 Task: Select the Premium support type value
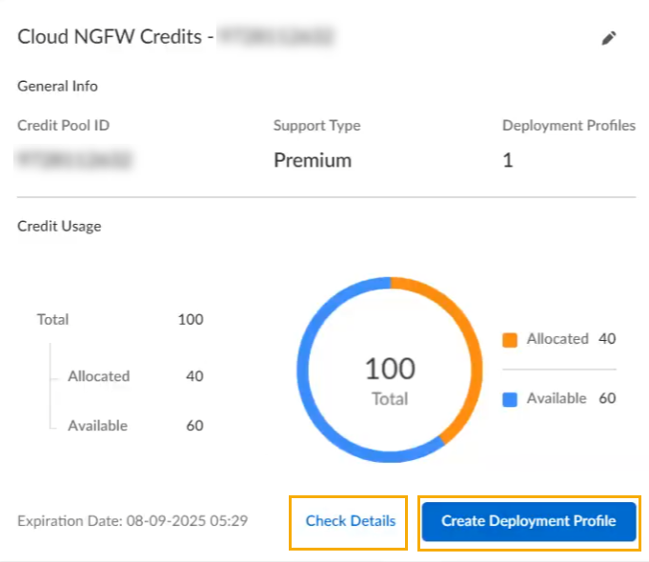click(313, 160)
